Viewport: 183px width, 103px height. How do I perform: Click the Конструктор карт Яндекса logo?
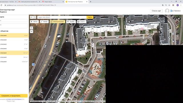pyautogui.click(x=7, y=11)
